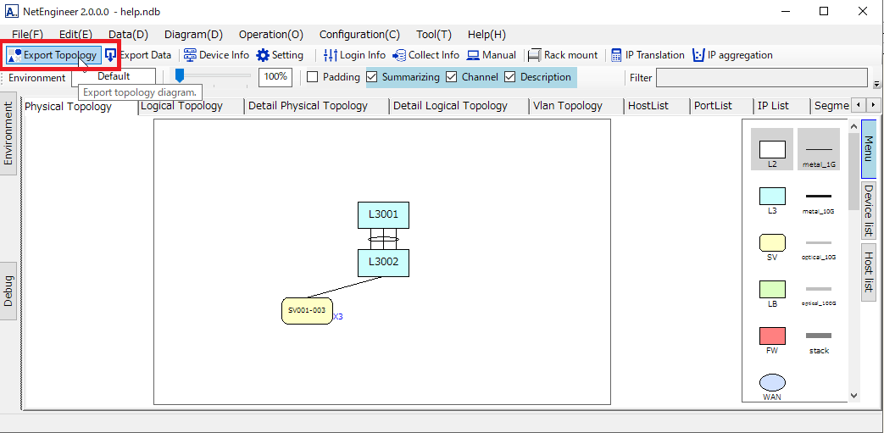Select the L3002 node in the diagram

tap(383, 263)
